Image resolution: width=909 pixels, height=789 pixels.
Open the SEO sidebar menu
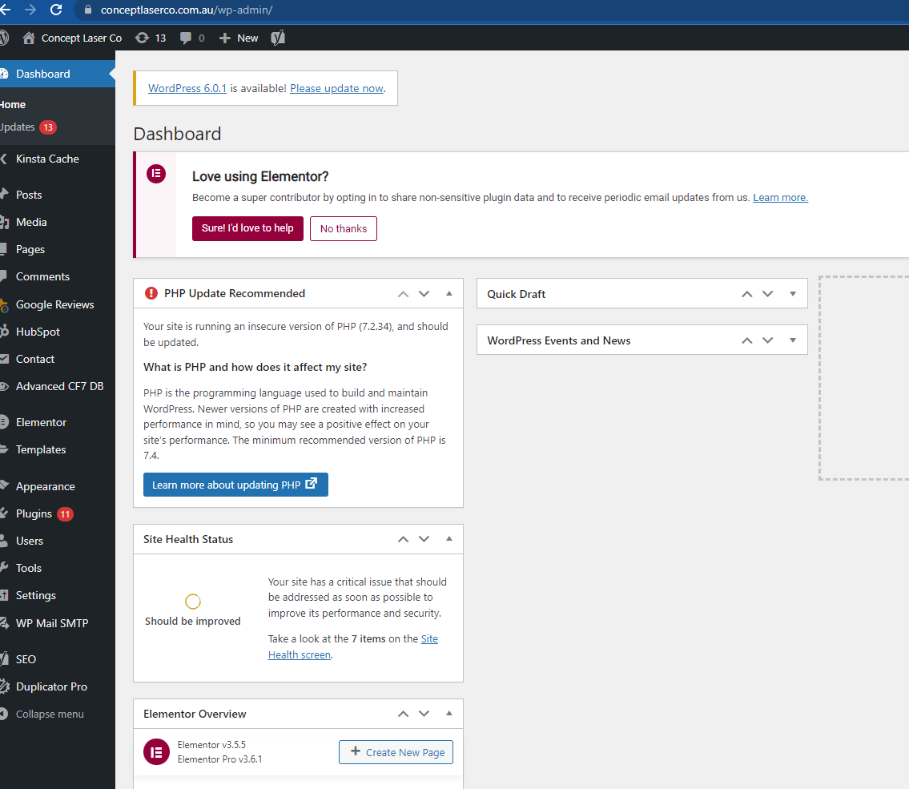click(58, 659)
